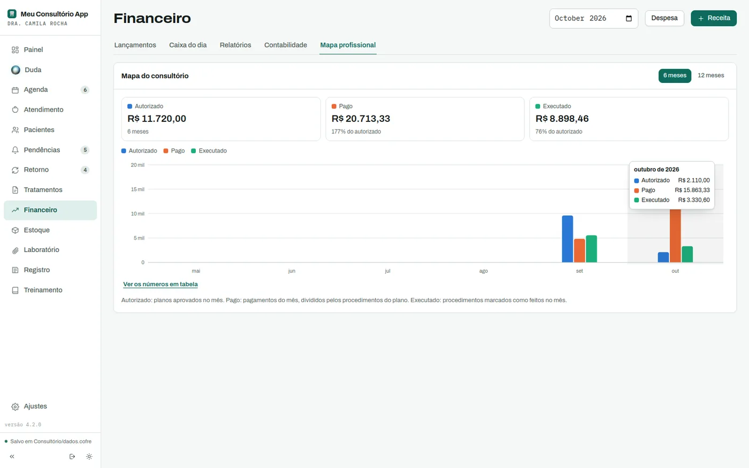The width and height of the screenshot is (749, 468).
Task: Open the month picker calendar icon
Action: click(629, 19)
